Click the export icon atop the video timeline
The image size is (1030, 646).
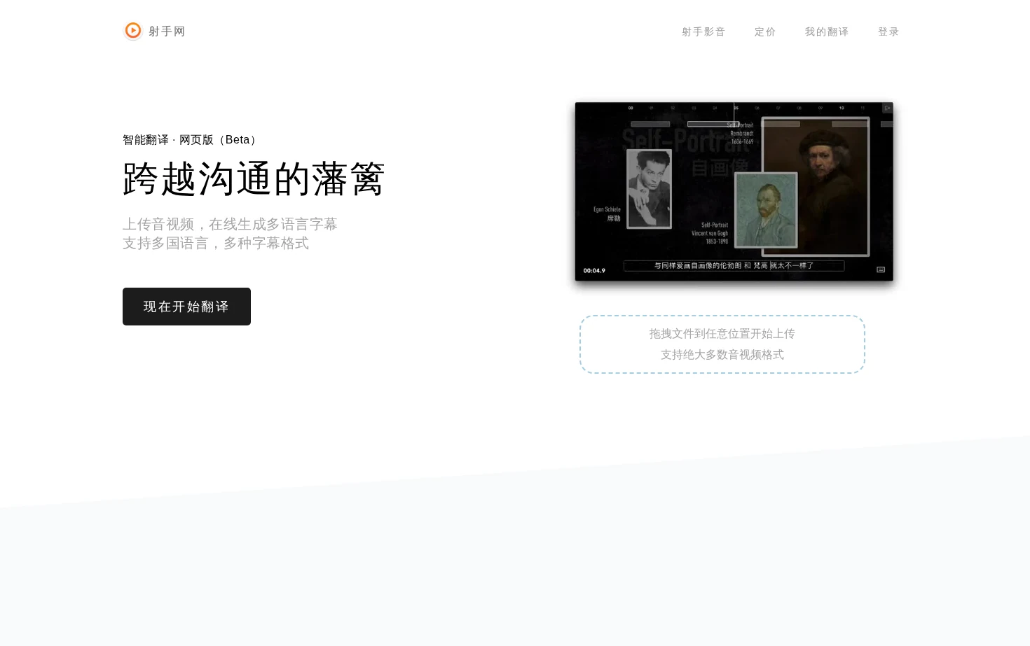tap(887, 108)
